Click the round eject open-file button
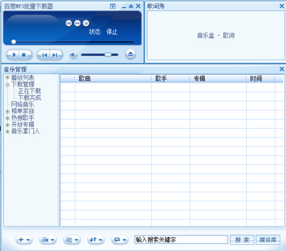 pos(131,54)
